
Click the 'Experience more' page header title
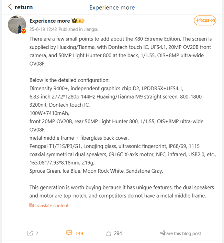[x=112, y=7]
